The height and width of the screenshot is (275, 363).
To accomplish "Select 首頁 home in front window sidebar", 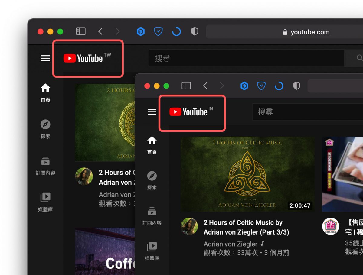I will (152, 145).
